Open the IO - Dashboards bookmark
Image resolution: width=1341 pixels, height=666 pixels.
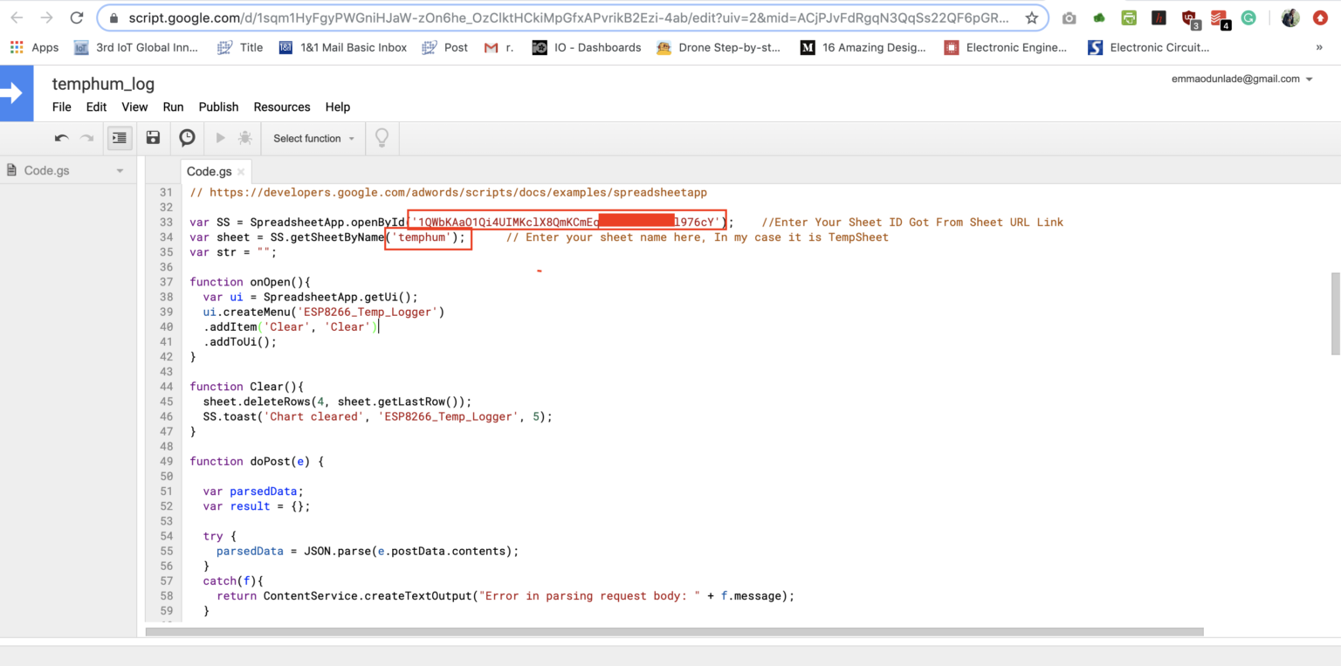pyautogui.click(x=596, y=47)
